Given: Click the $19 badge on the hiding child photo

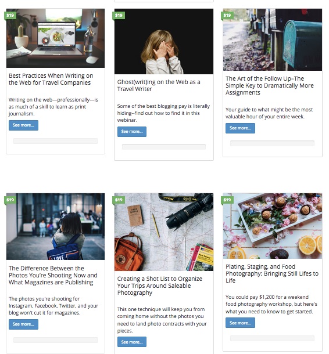Looking at the screenshot, I should (x=119, y=15).
